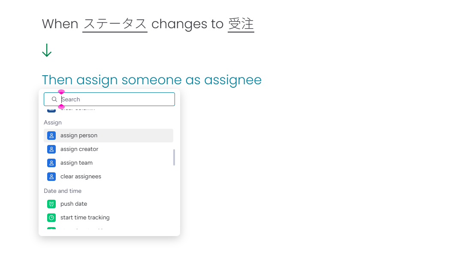Image resolution: width=455 pixels, height=266 pixels.
Task: Choose the "assign person" action text
Action: click(79, 136)
